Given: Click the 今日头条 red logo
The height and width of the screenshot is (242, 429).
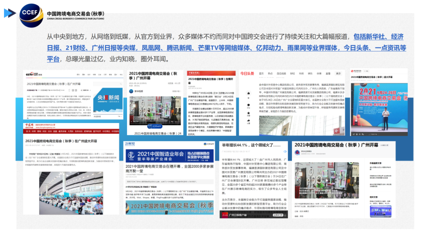Looking at the screenshot, I should pyautogui.click(x=247, y=74).
